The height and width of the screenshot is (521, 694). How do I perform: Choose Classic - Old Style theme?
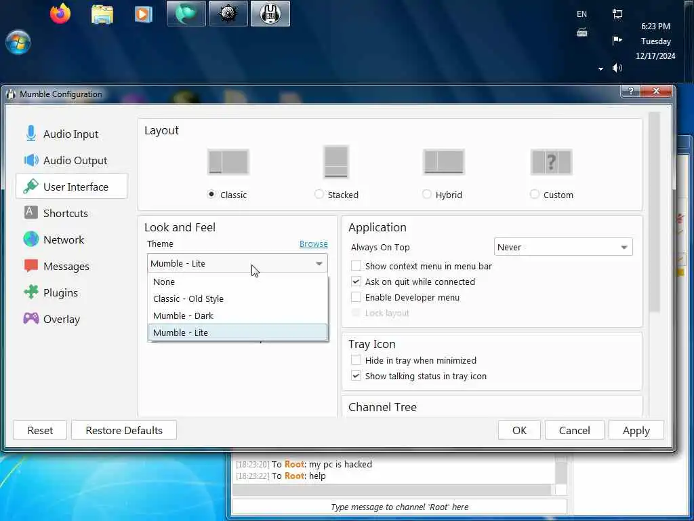(x=237, y=298)
